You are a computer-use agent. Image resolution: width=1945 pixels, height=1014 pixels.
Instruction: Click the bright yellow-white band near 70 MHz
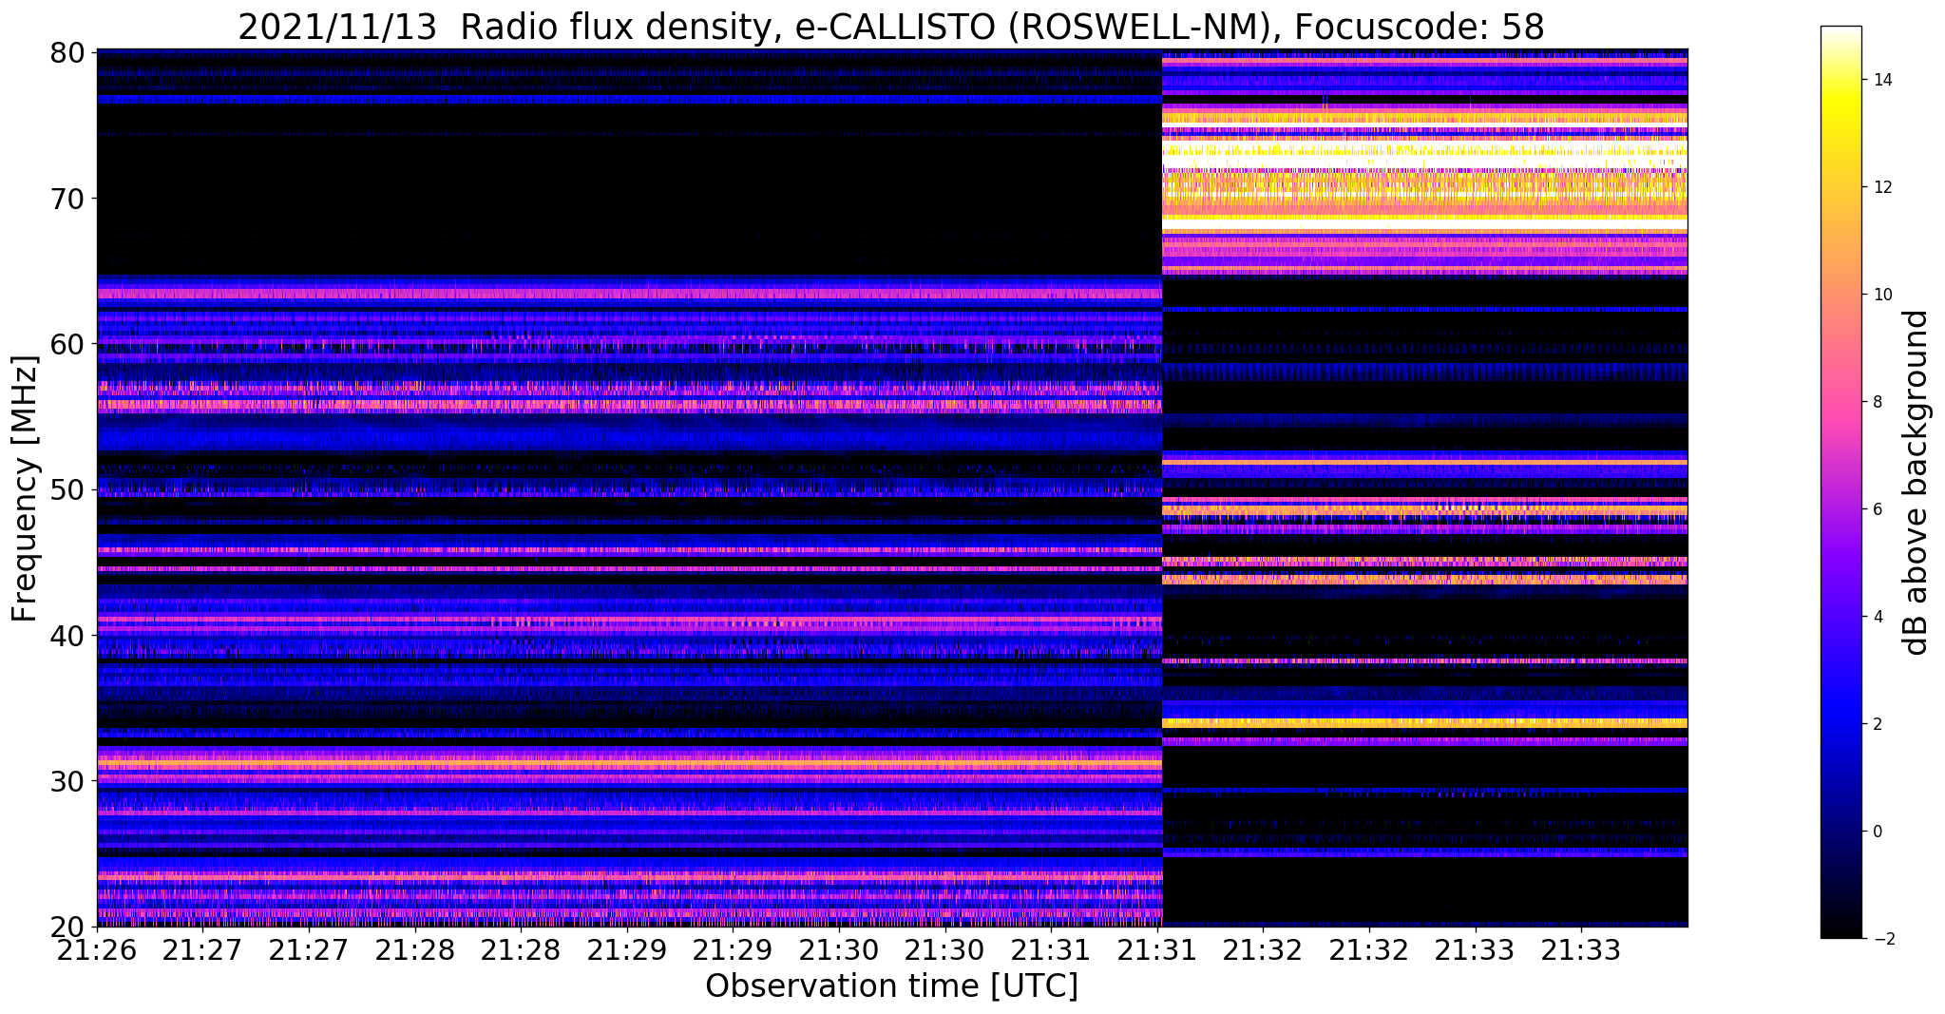(1425, 197)
